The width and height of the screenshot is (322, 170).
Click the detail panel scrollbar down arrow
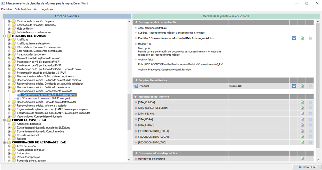(318, 160)
